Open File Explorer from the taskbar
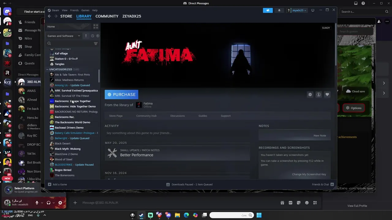The width and height of the screenshot is (392, 220). [x=177, y=215]
